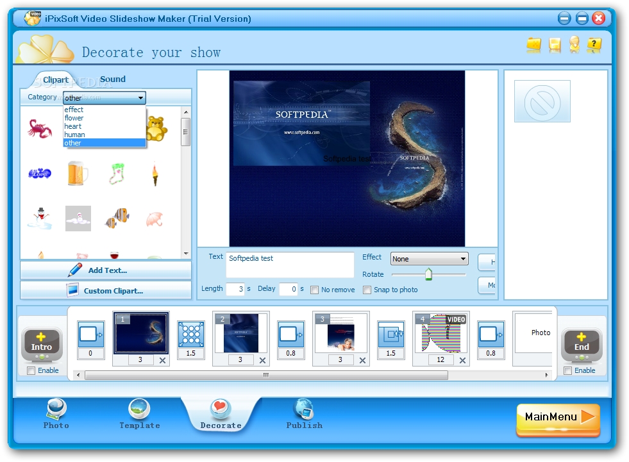Select the red scorpion clipart
Image resolution: width=629 pixels, height=462 pixels.
click(x=39, y=129)
